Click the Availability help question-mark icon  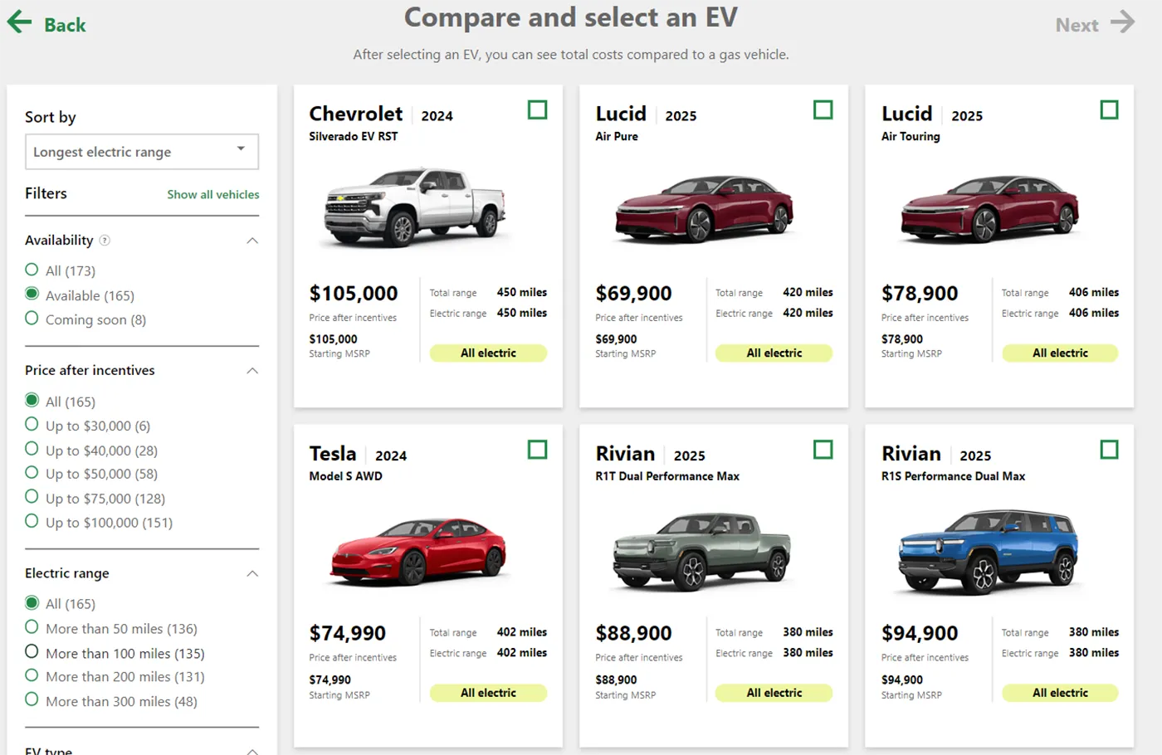[105, 241]
